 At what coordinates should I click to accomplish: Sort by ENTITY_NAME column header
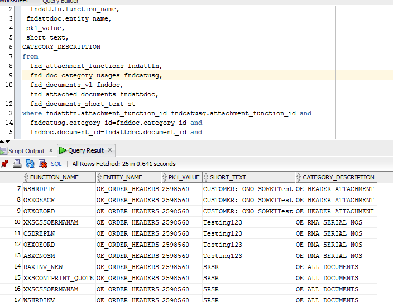pyautogui.click(x=128, y=177)
